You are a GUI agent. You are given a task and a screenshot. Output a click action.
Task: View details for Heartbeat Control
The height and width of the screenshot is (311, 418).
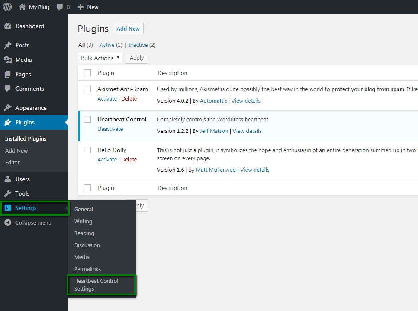pos(247,131)
